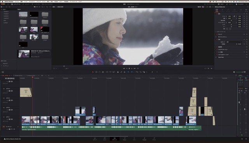
Task: Open the DaVinci Resolve application menu
Action: click(x=9, y=2)
